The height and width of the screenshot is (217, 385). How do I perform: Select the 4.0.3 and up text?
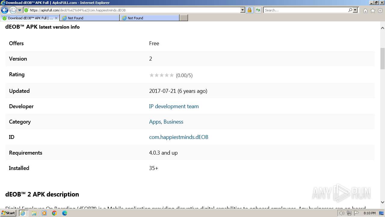click(x=163, y=153)
